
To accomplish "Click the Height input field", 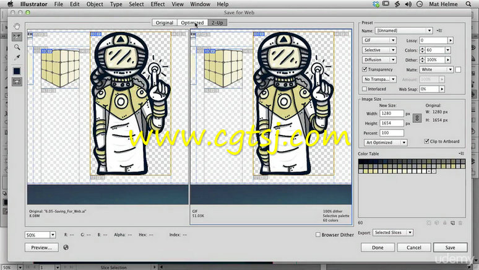I will (x=392, y=123).
